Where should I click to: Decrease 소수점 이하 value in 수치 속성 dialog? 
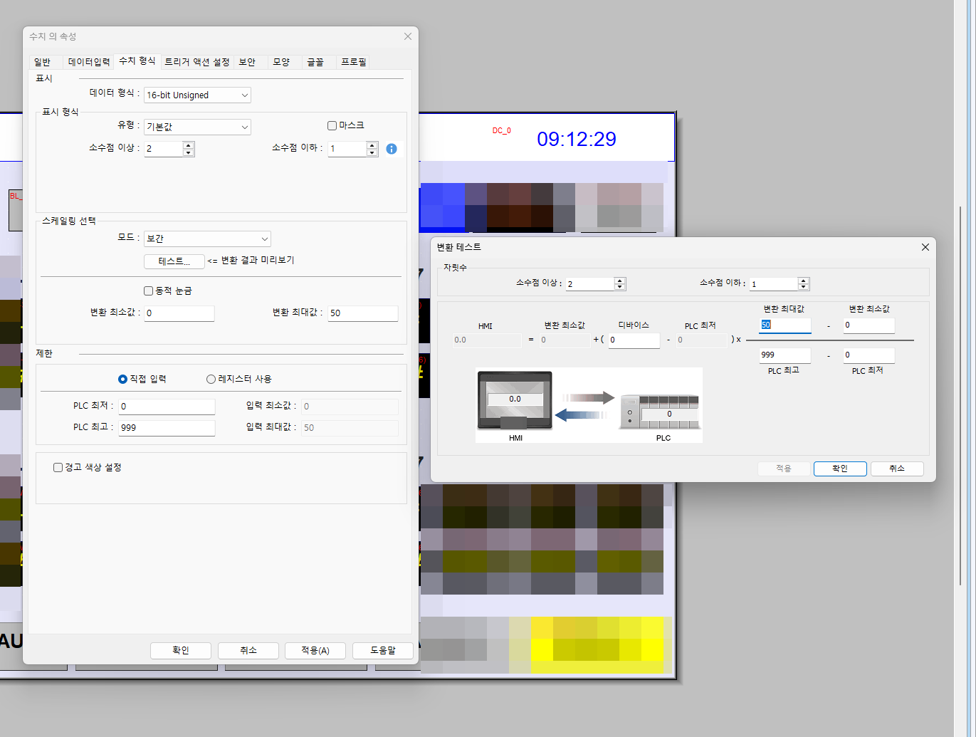pos(372,152)
